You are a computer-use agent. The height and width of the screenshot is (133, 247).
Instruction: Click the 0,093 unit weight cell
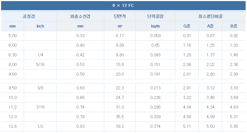(x=155, y=55)
